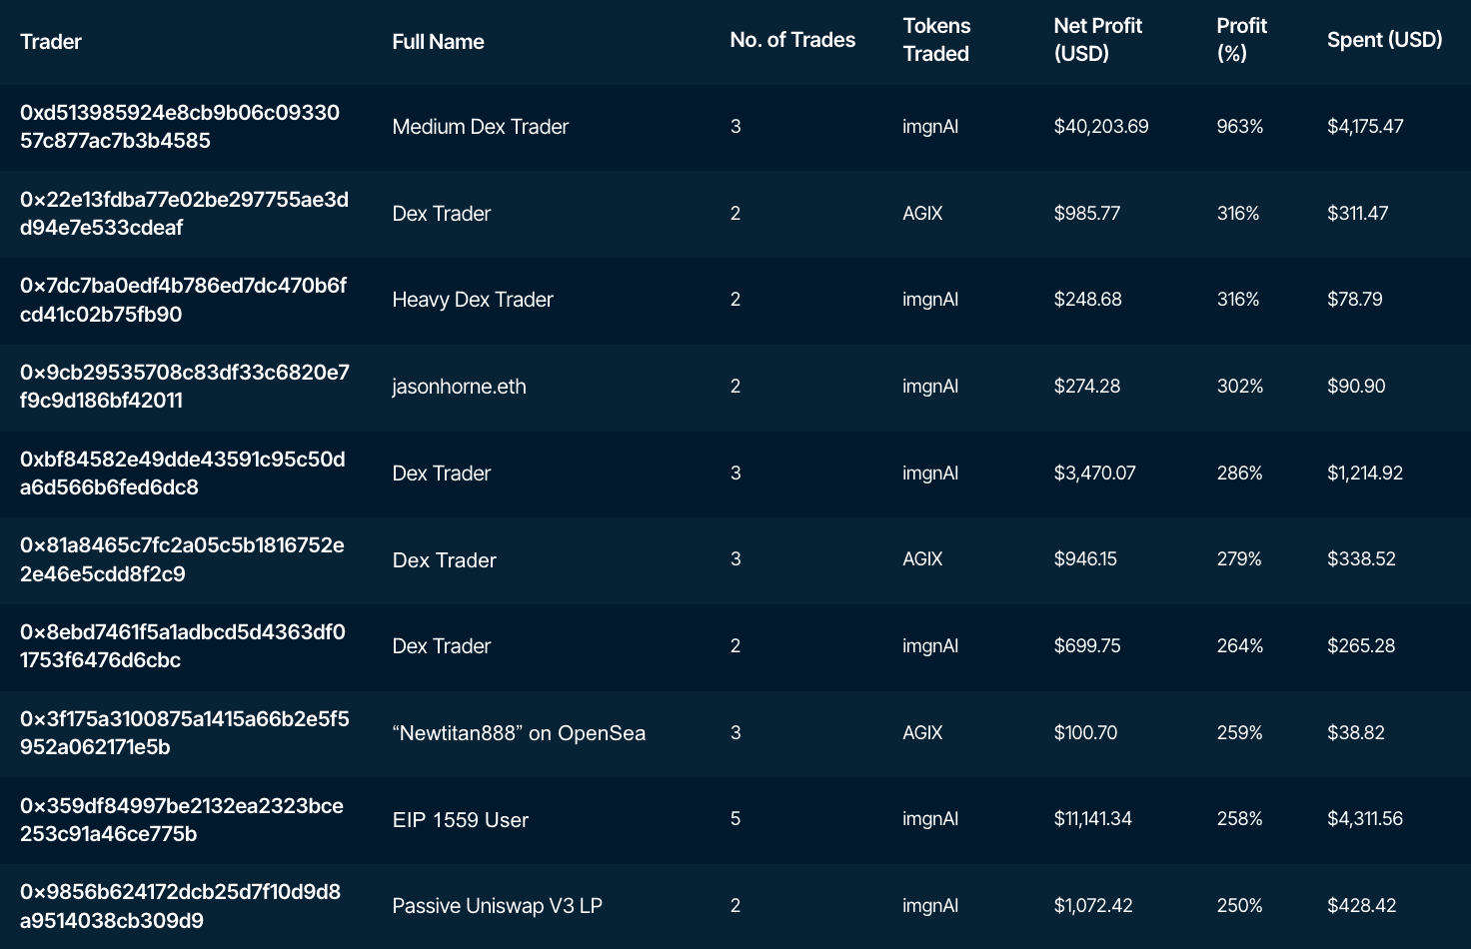Screen dimensions: 1471x949
Task: Click the EIP 1559 User label
Action: pyautogui.click(x=460, y=820)
